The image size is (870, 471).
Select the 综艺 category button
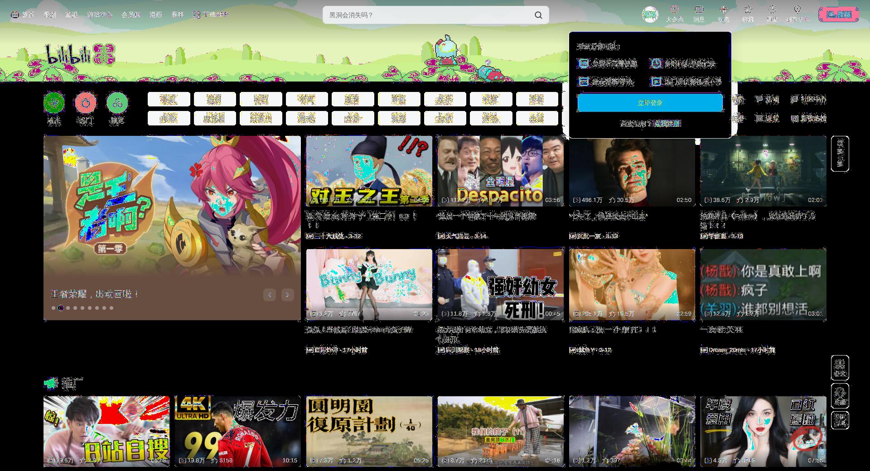coord(261,99)
